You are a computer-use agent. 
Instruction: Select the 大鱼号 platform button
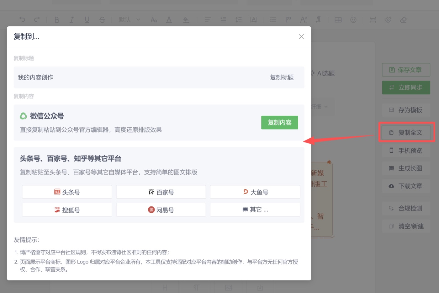[255, 192]
